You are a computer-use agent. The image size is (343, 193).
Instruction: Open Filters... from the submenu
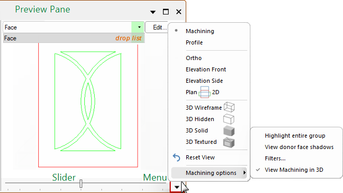275,158
